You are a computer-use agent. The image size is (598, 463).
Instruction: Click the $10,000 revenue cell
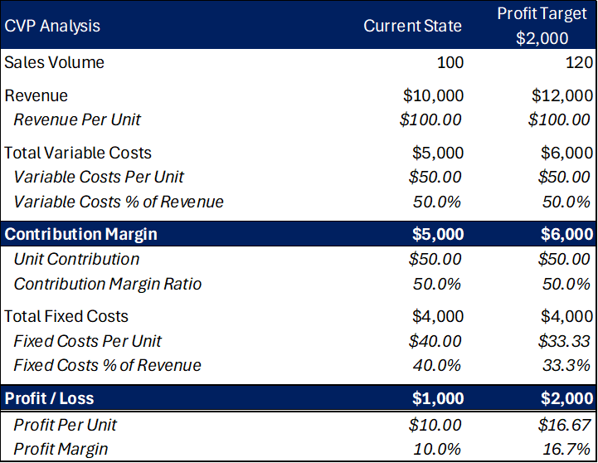(x=433, y=95)
